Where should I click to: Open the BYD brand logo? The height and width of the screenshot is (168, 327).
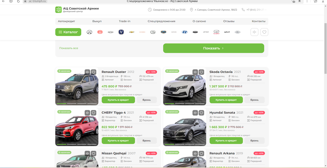[x=100, y=32]
